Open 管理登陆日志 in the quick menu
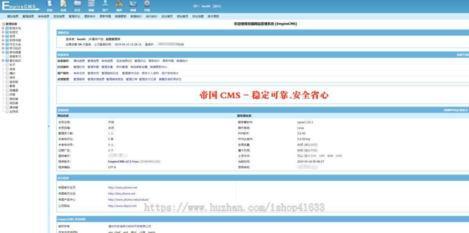Screen dimensions: 469x233 click(110, 73)
